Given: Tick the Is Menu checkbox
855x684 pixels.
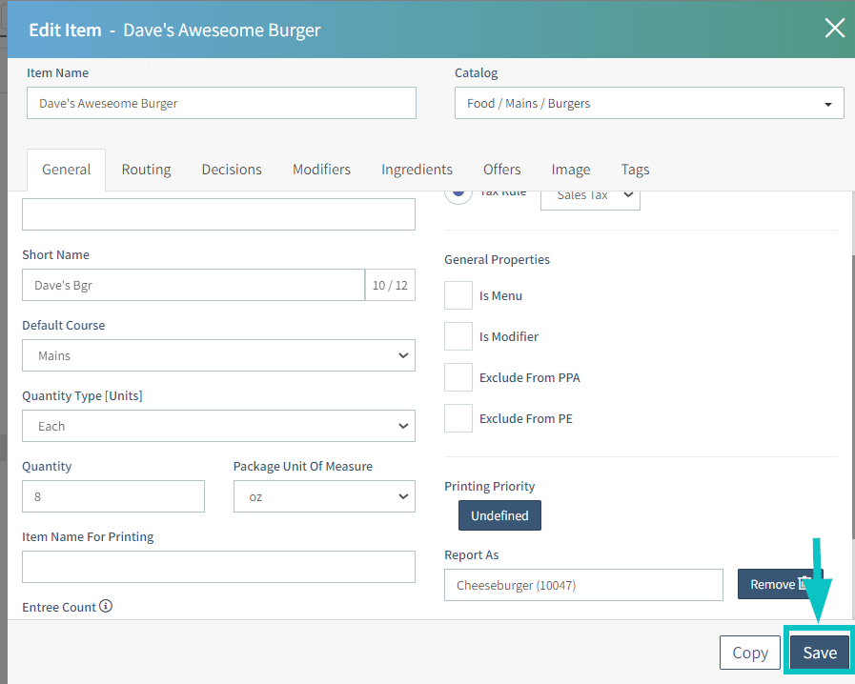Looking at the screenshot, I should [x=458, y=295].
